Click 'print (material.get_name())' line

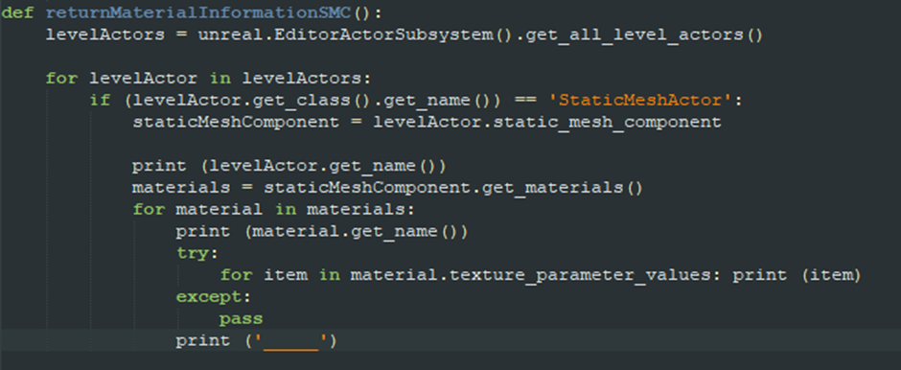[322, 232]
